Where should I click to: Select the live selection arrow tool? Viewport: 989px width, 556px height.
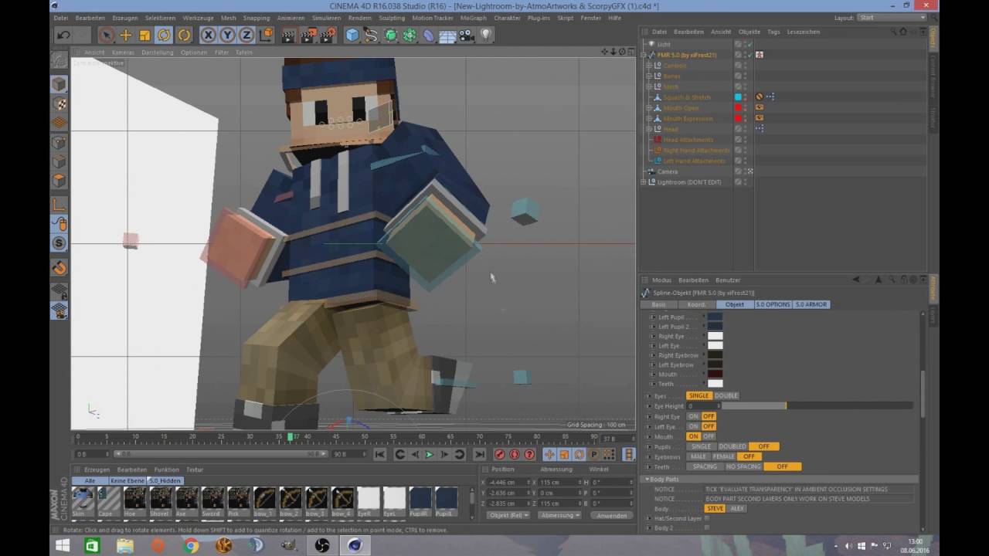[107, 35]
